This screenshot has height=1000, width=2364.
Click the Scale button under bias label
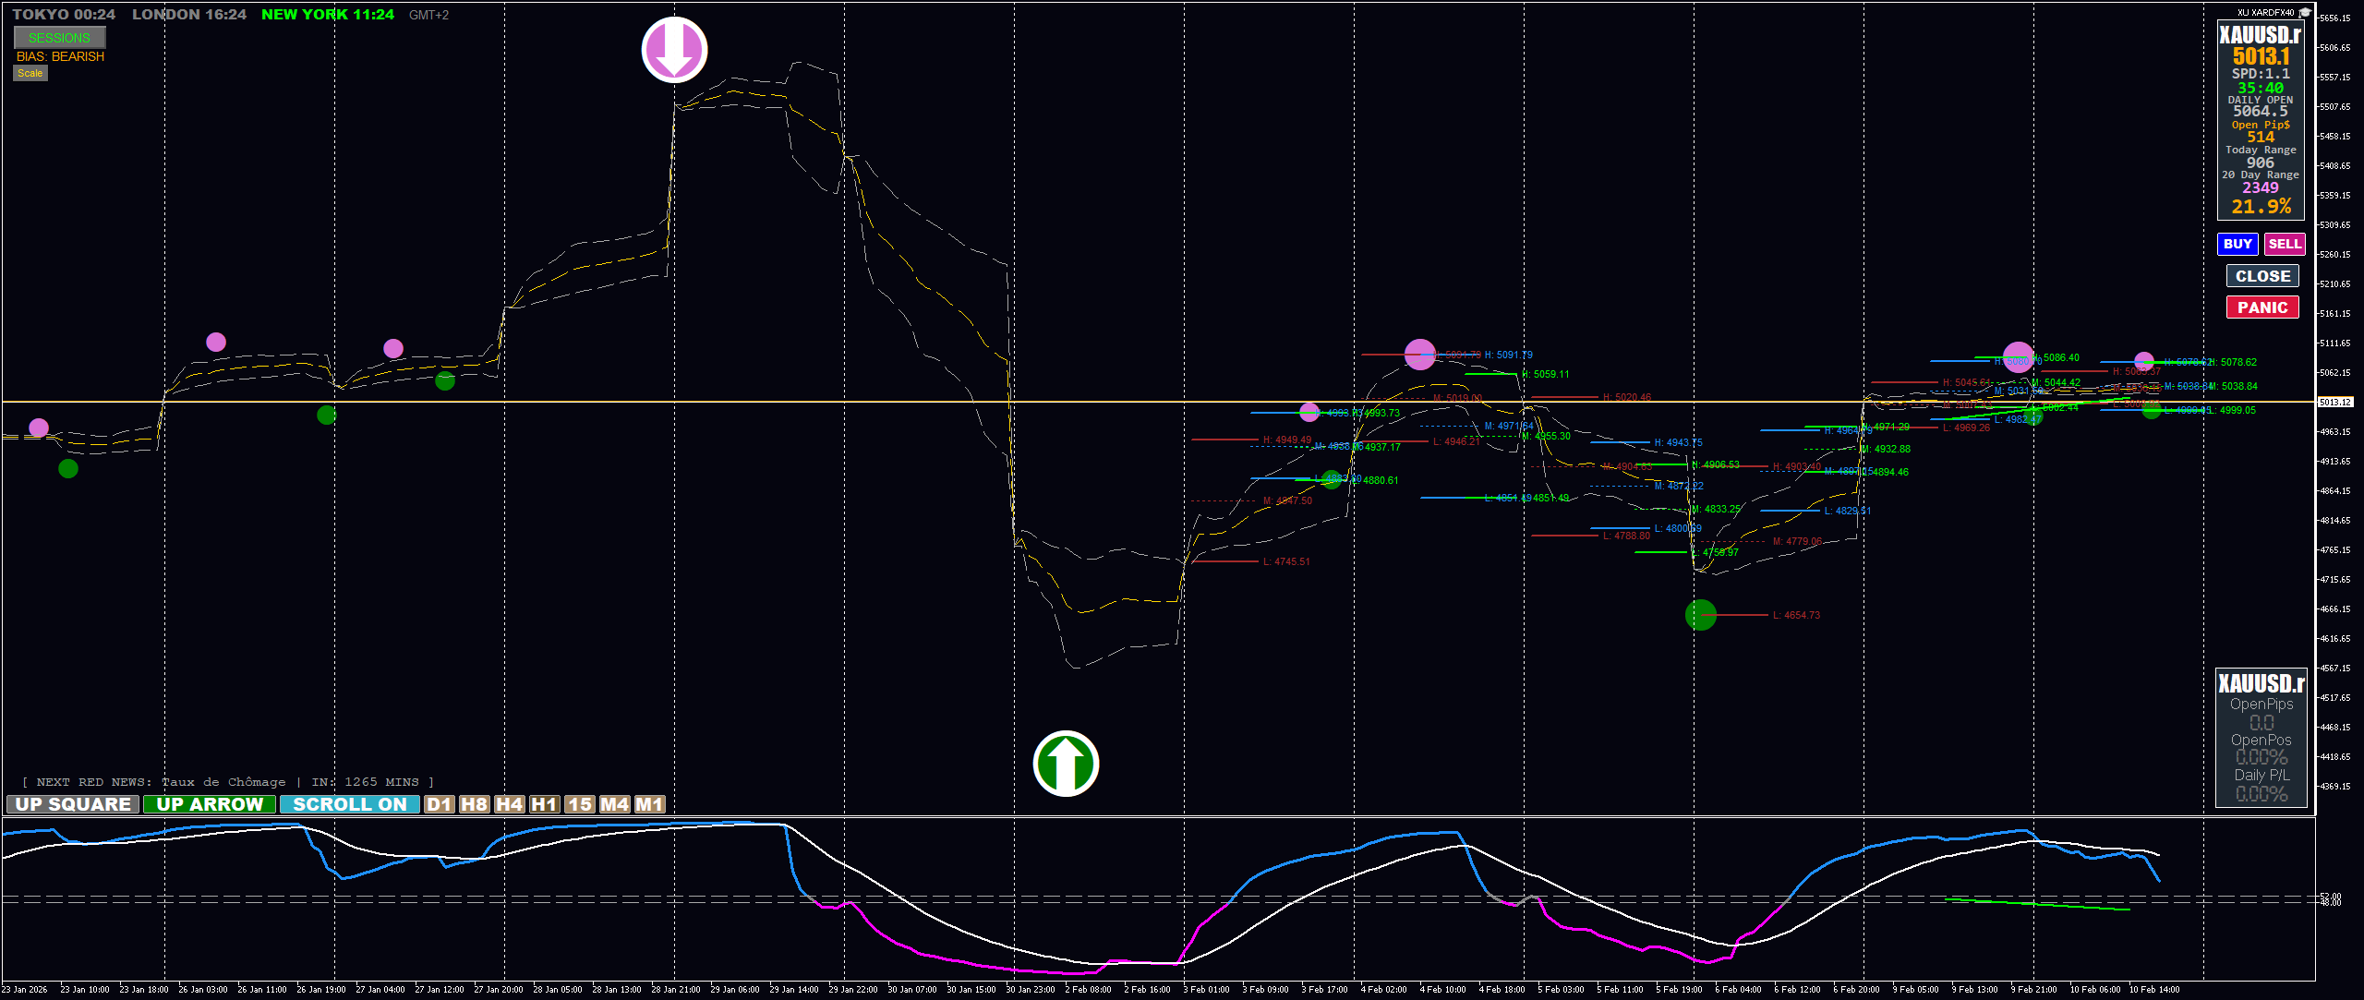tap(30, 74)
